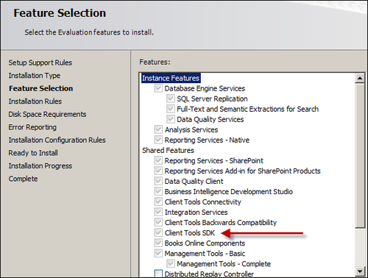Select Books Online Components feature label

[x=205, y=243]
